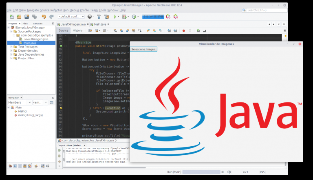Click the History view button
The width and height of the screenshot is (313, 180).
[77, 30]
